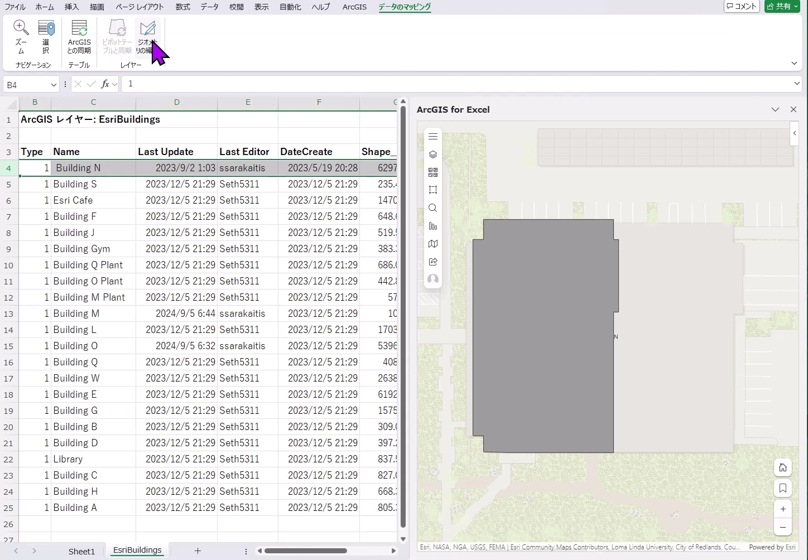Collapse the ribbon using the chevron
This screenshot has width=808, height=560.
794,64
